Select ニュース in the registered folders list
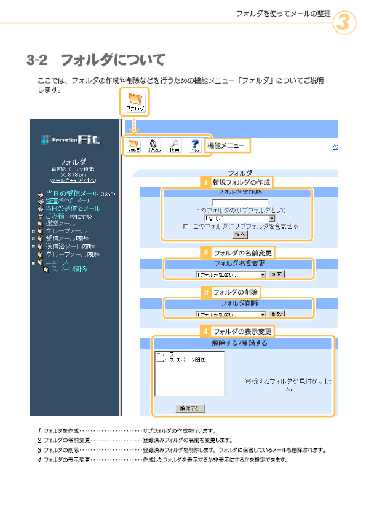 165,354
